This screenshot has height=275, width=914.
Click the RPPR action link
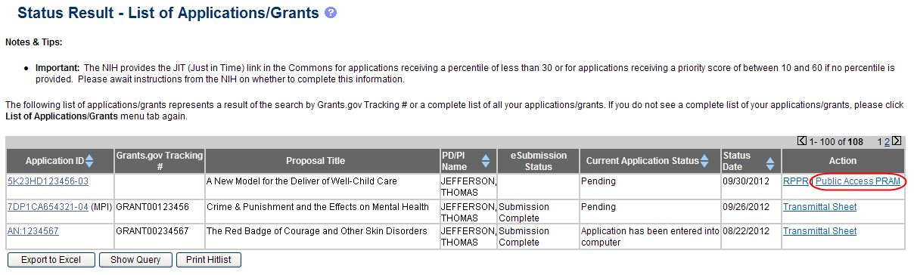click(x=796, y=181)
